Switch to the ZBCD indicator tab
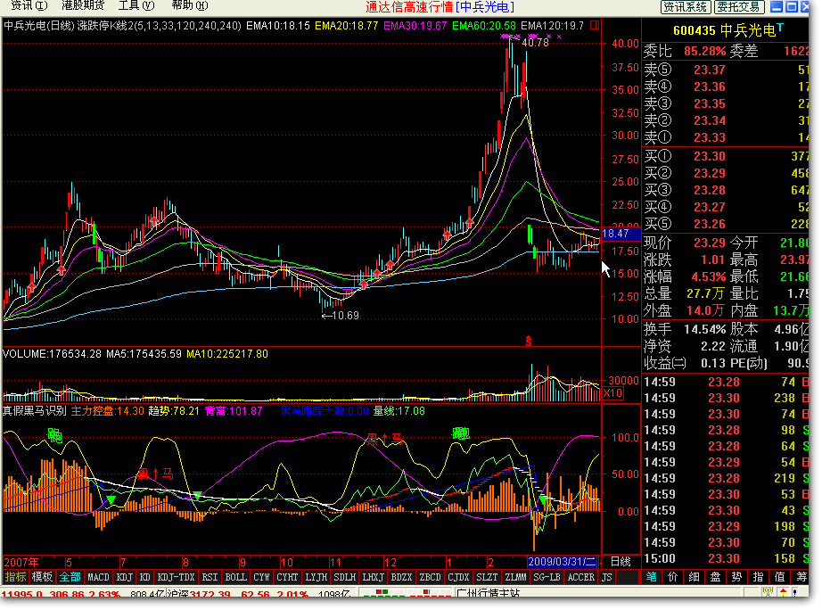The image size is (822, 610). (430, 577)
